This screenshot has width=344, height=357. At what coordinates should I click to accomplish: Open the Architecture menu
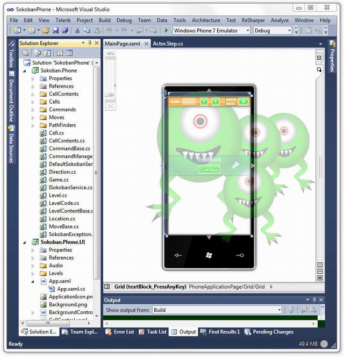point(206,20)
